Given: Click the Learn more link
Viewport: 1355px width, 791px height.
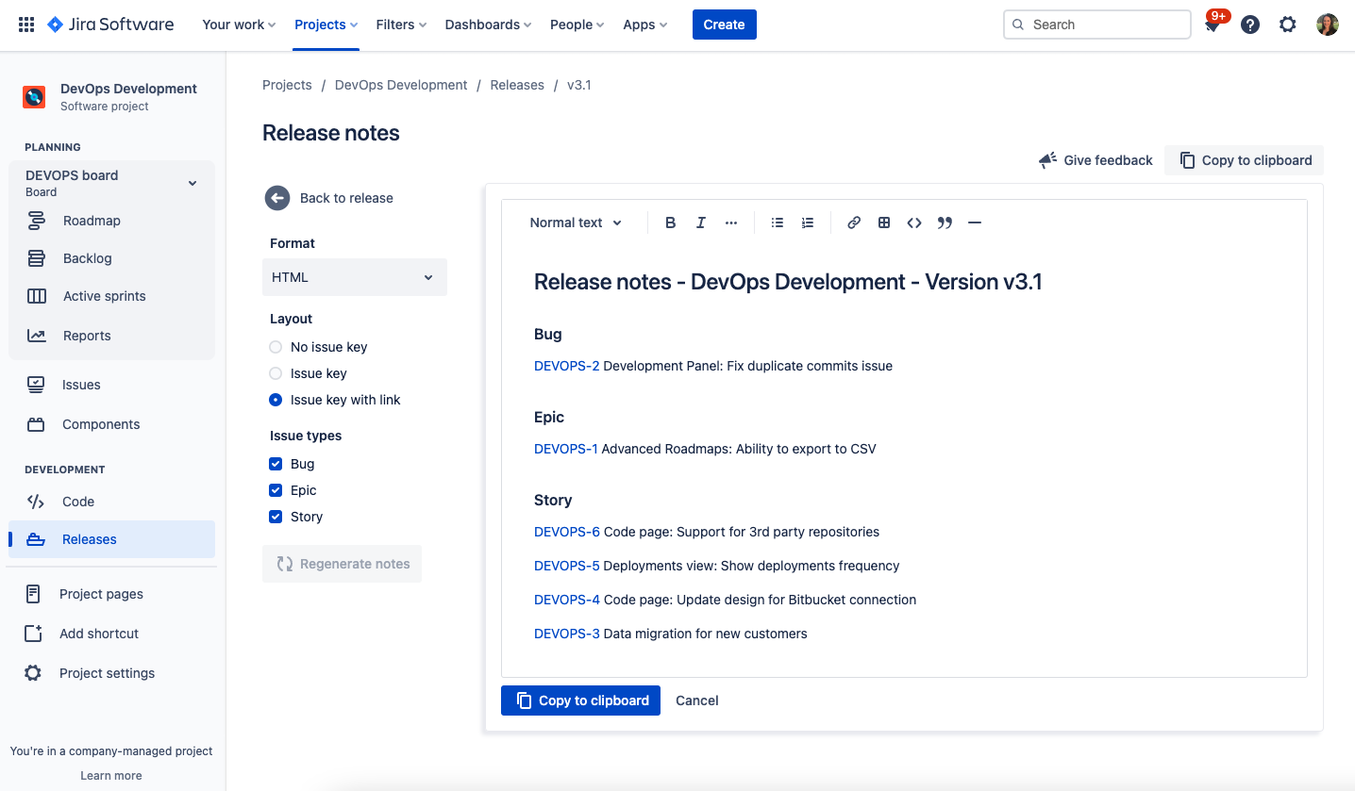Looking at the screenshot, I should coord(111,776).
